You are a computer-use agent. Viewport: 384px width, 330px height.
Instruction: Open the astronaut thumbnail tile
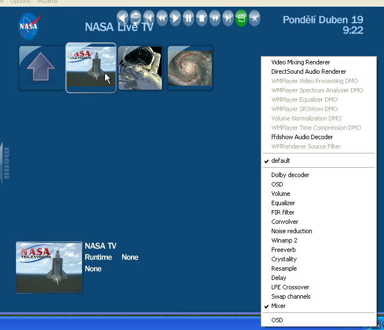140,68
